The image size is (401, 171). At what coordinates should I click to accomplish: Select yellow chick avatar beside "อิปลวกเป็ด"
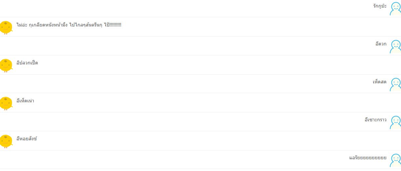6,65
